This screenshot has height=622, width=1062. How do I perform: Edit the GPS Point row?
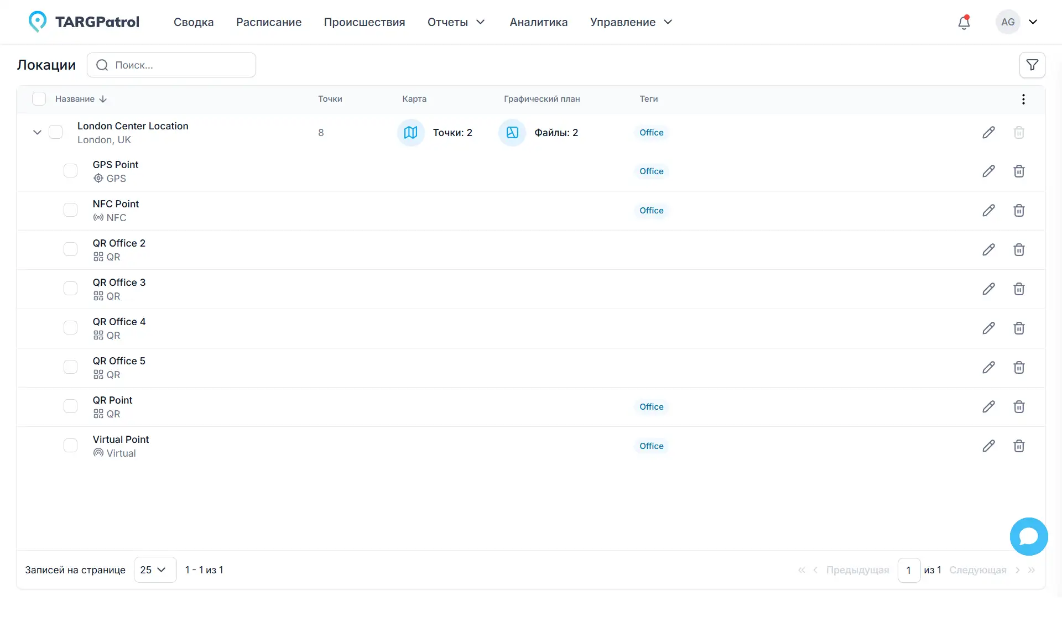click(988, 171)
